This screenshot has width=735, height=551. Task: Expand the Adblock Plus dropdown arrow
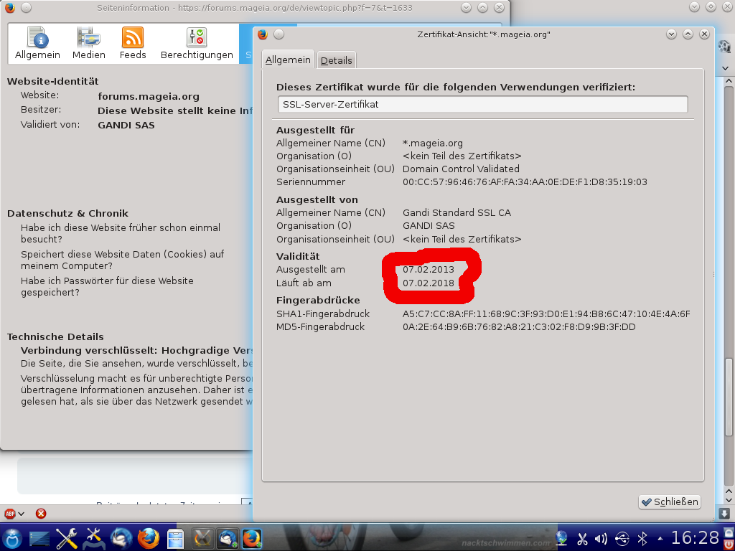[x=21, y=514]
